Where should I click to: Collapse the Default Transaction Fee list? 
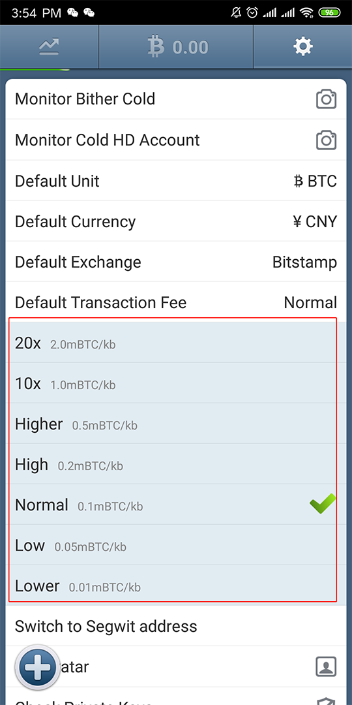176,302
